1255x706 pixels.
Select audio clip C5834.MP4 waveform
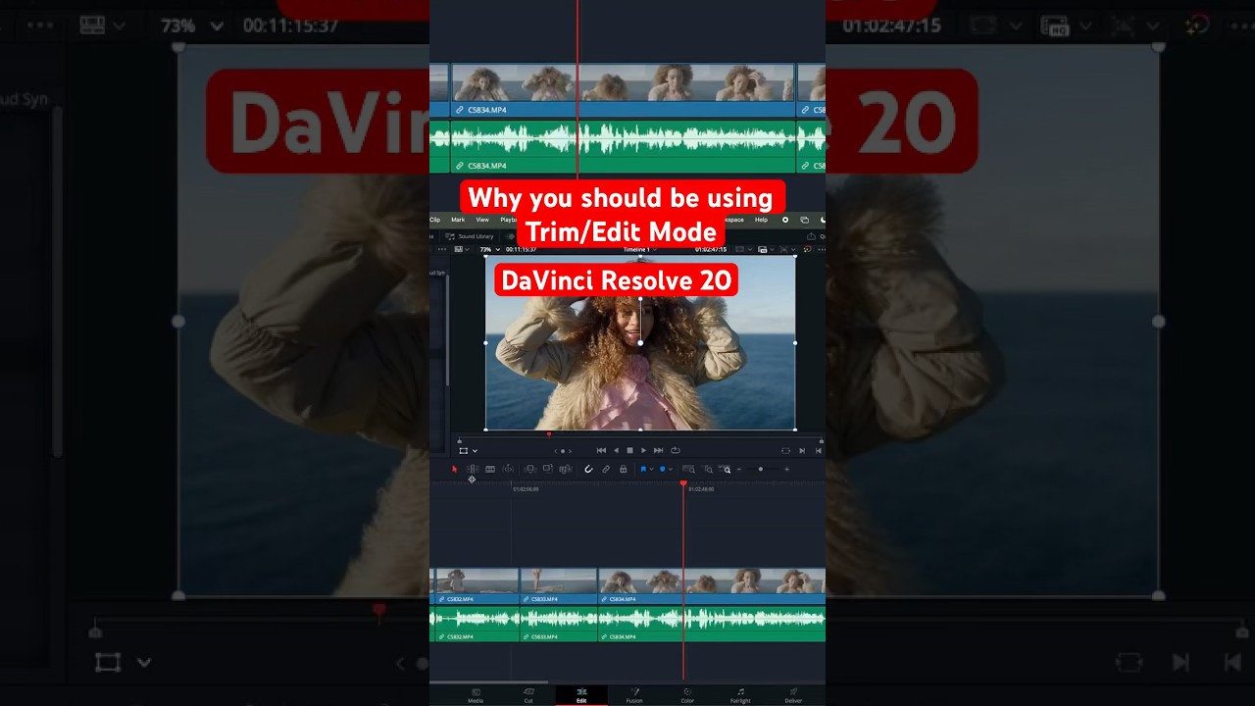[x=711, y=624]
